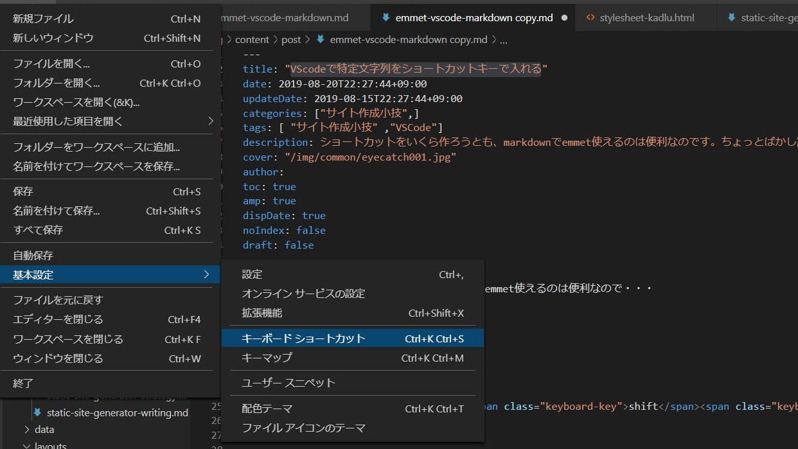Select ファイル アイコンのテーマ entry
The image size is (798, 449).
352,428
